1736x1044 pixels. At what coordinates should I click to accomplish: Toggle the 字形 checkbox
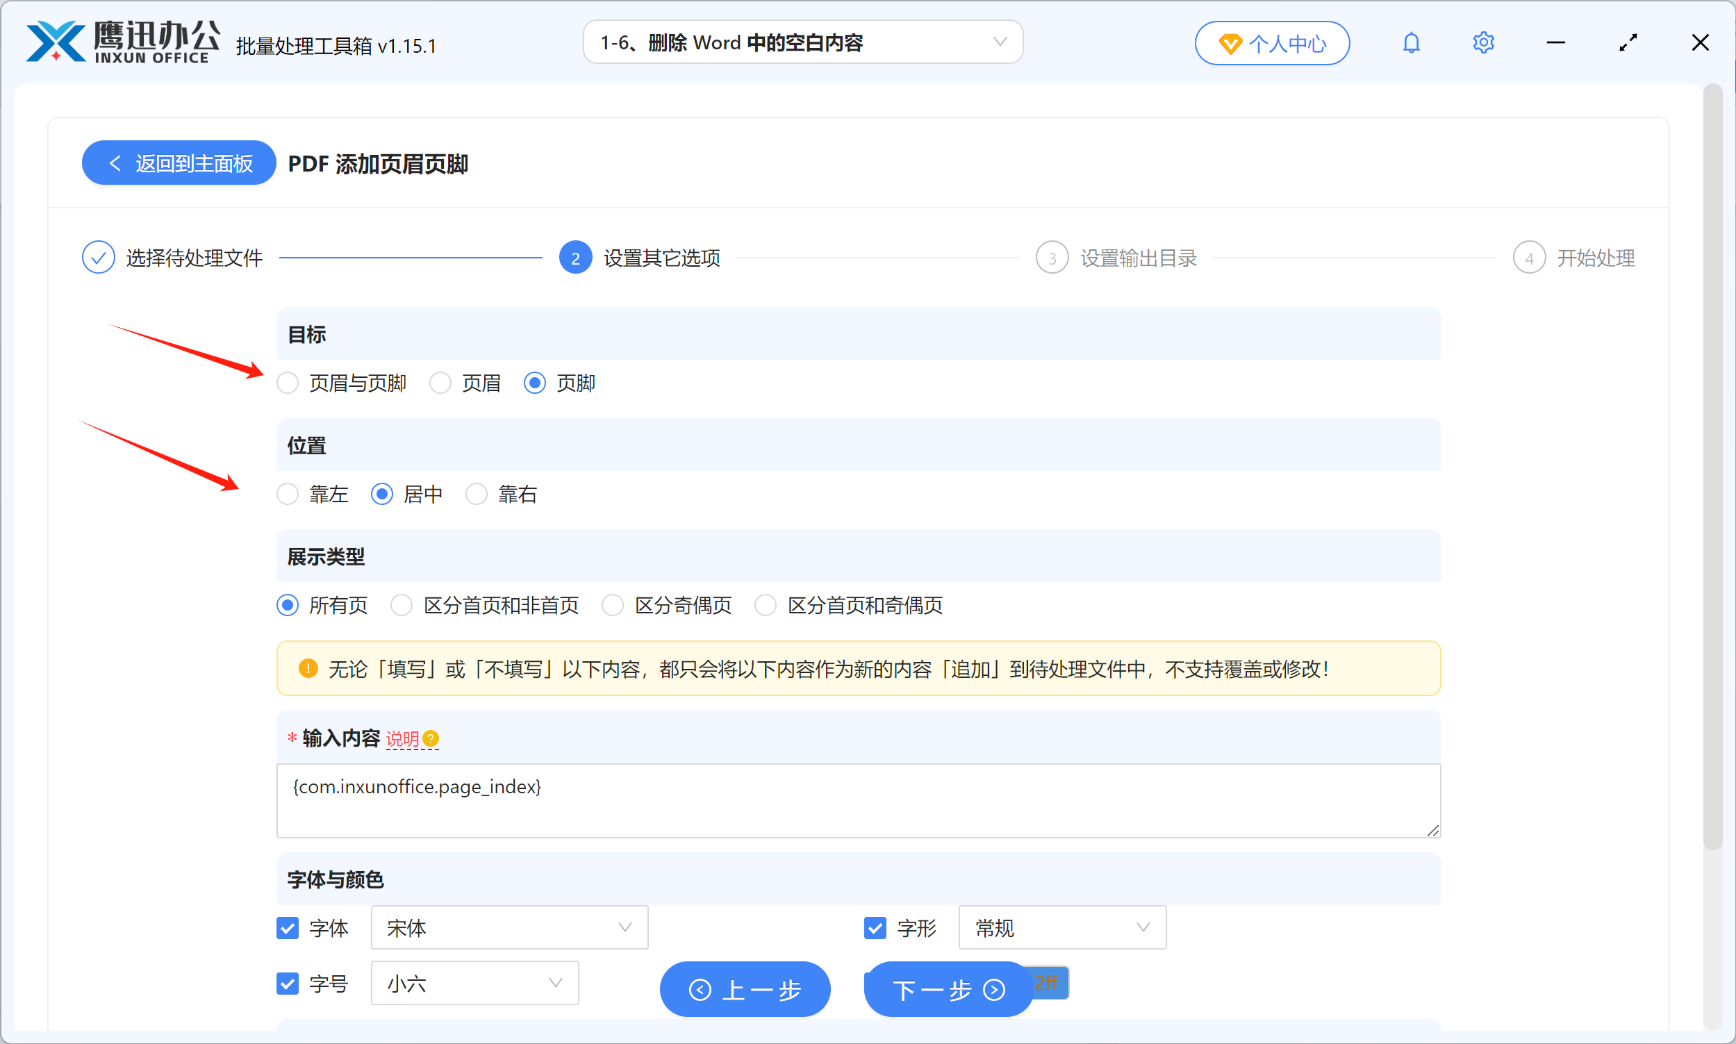tap(875, 928)
